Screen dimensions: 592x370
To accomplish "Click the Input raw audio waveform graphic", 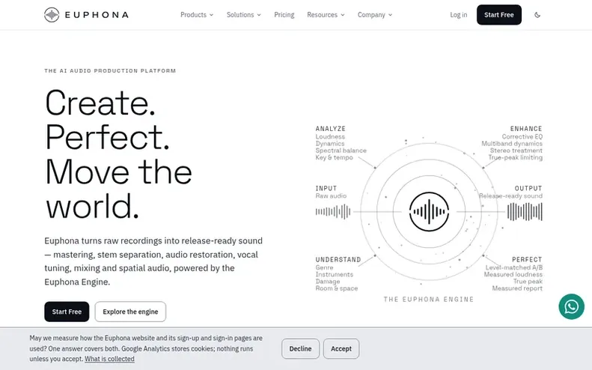I will pos(333,212).
